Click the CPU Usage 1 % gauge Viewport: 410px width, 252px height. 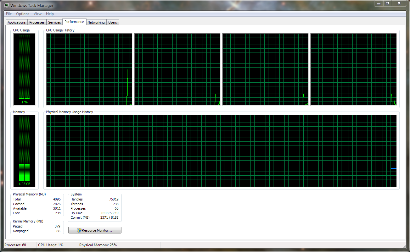point(24,69)
